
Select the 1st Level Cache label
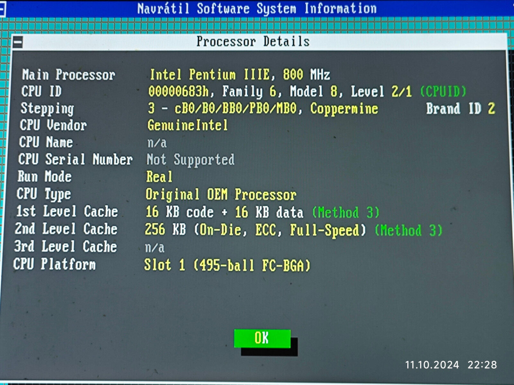tap(67, 211)
